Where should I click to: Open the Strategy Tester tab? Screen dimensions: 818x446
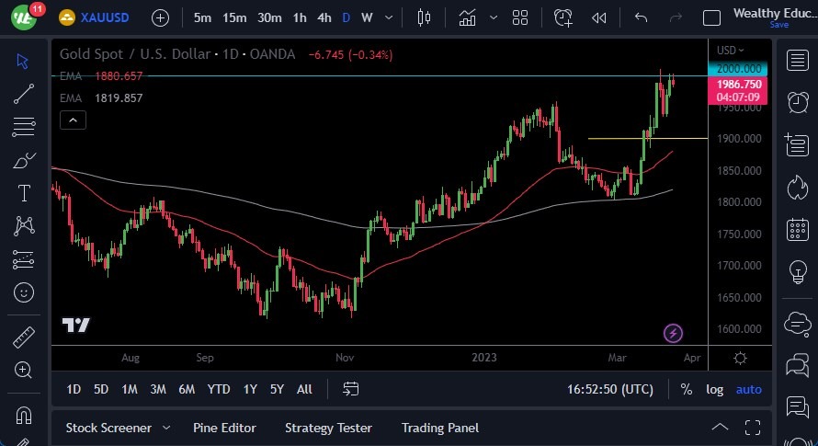328,428
